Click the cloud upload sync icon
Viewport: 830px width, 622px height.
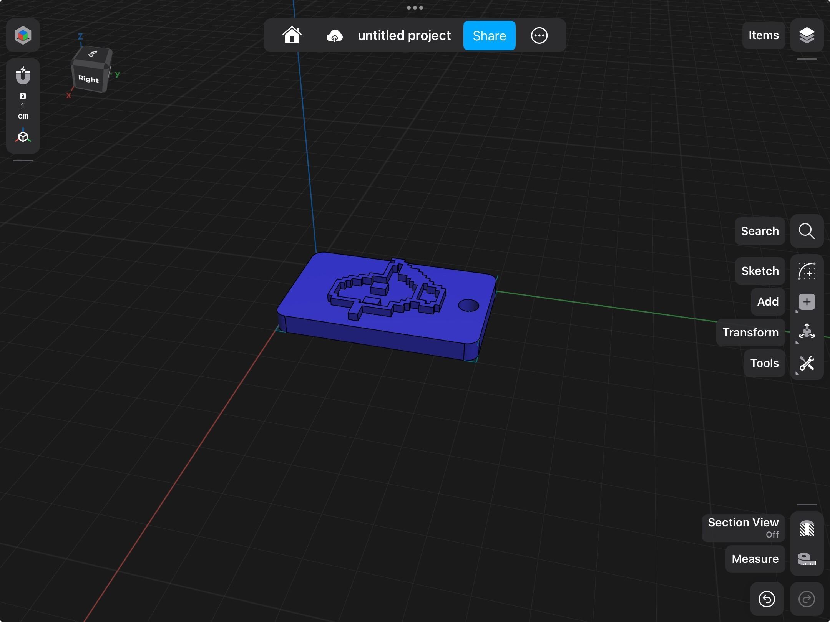point(334,36)
